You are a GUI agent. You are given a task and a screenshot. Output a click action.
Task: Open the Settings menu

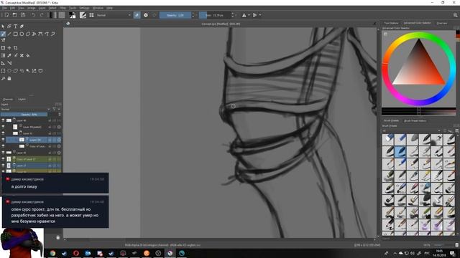coord(84,8)
